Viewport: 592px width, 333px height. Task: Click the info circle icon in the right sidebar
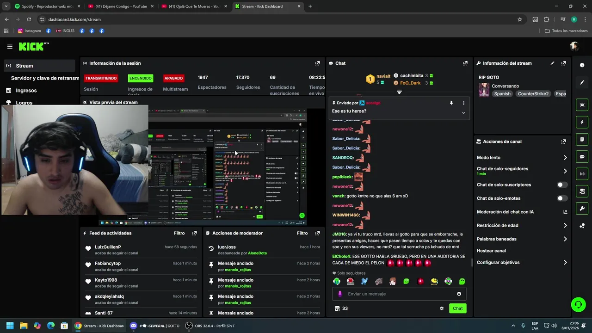(x=582, y=65)
